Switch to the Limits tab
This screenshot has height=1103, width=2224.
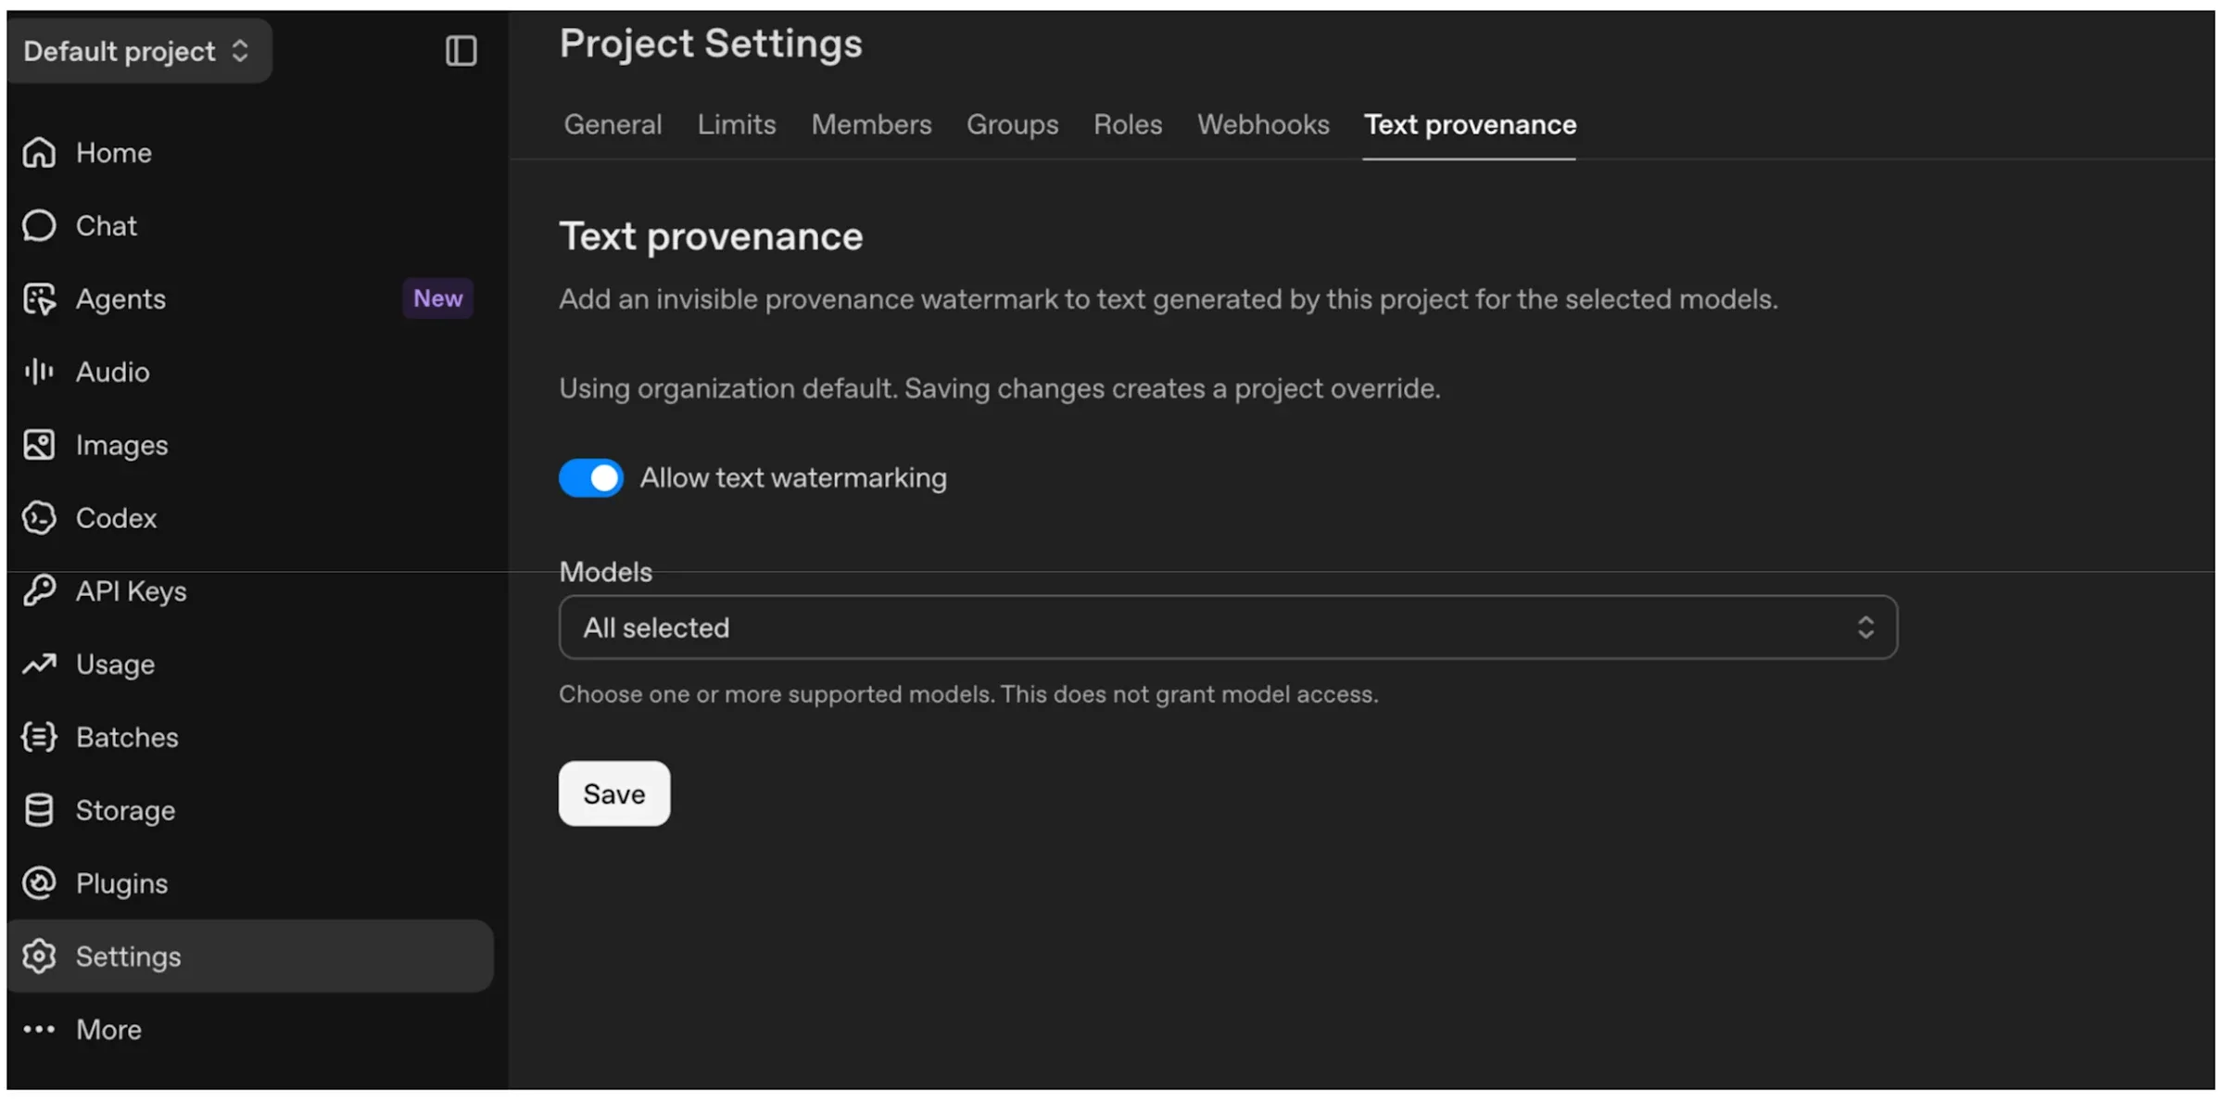(x=737, y=124)
